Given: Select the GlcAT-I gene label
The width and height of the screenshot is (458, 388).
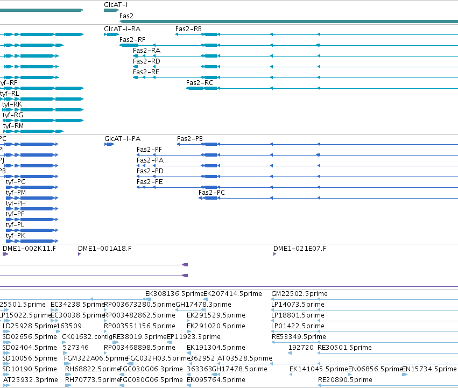Looking at the screenshot, I should click(116, 5).
